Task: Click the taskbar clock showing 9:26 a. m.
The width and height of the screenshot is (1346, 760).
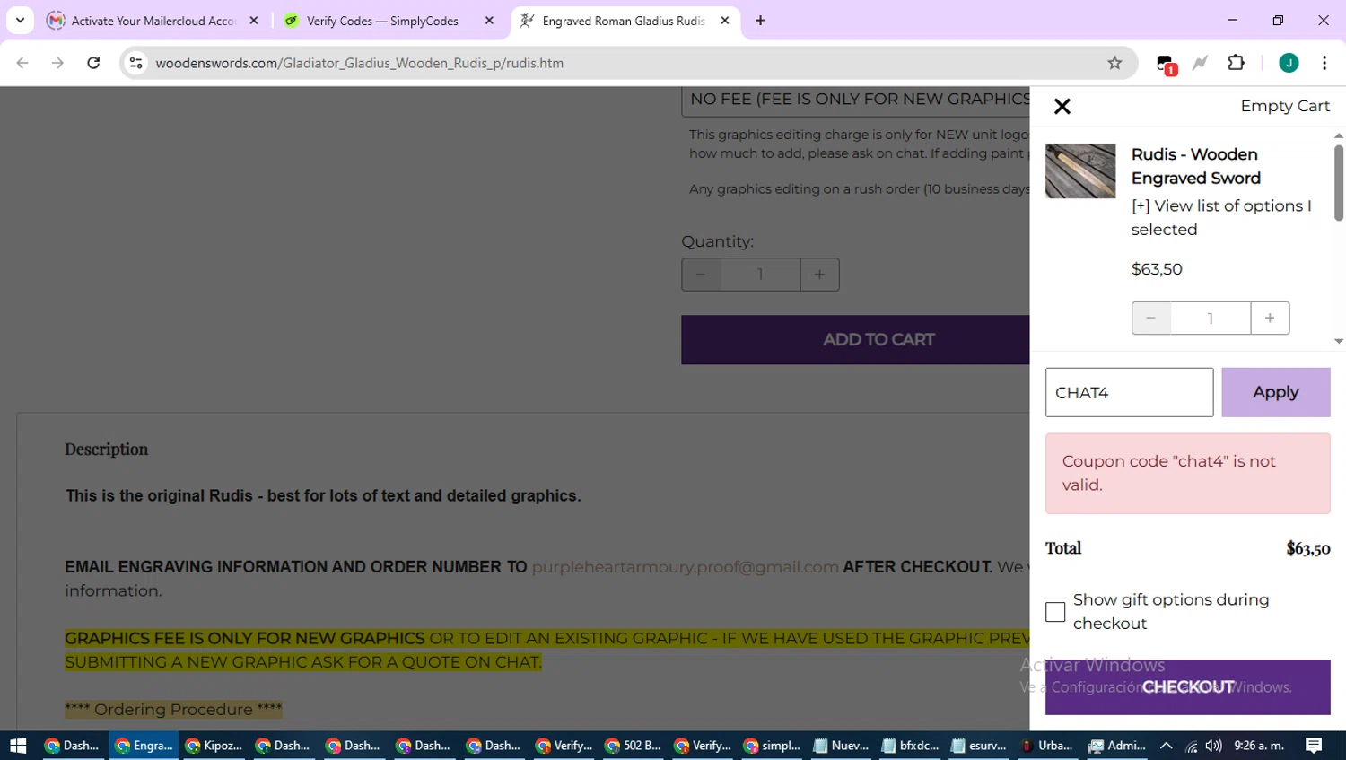Action: (x=1259, y=746)
